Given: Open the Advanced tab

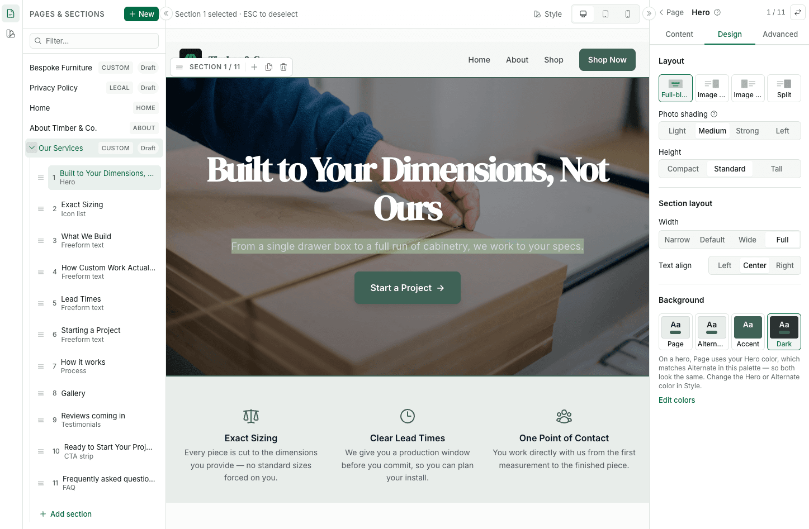Looking at the screenshot, I should (780, 34).
